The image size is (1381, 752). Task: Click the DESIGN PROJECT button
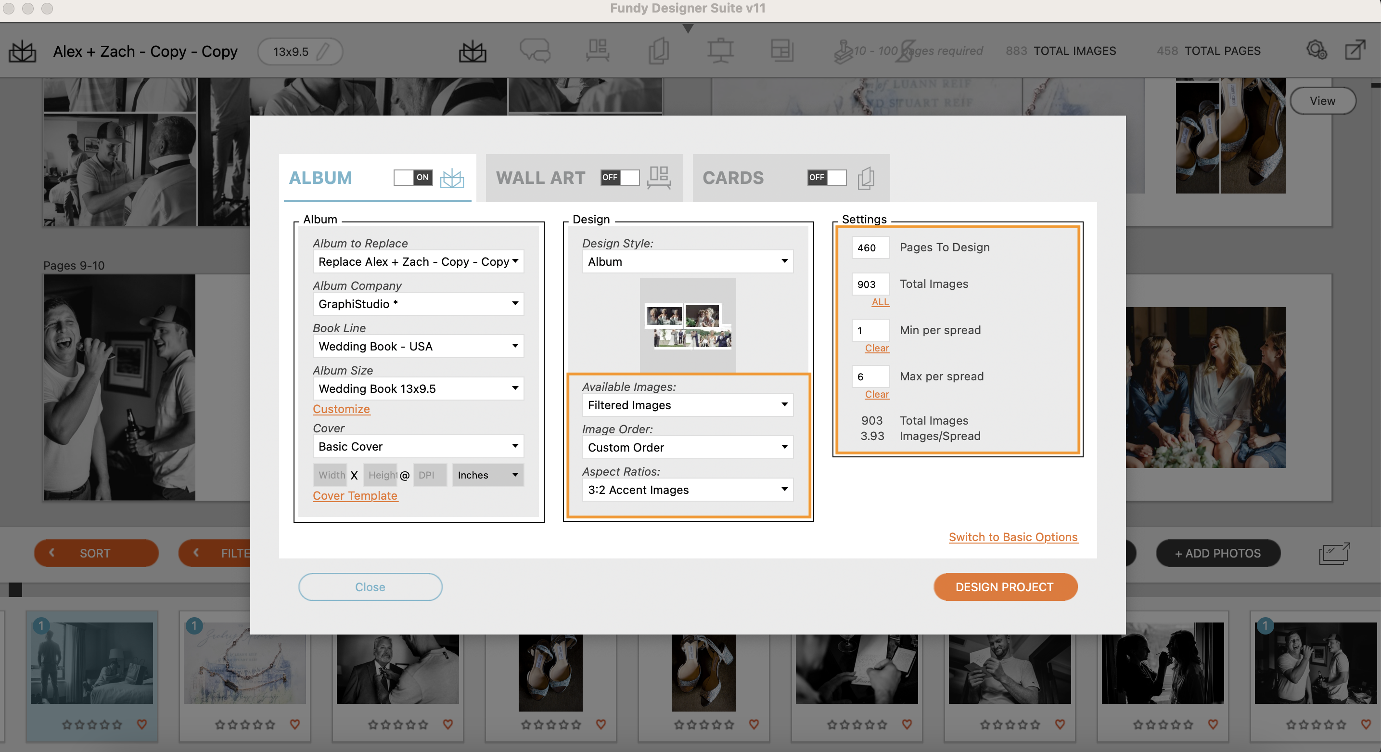[1005, 587]
